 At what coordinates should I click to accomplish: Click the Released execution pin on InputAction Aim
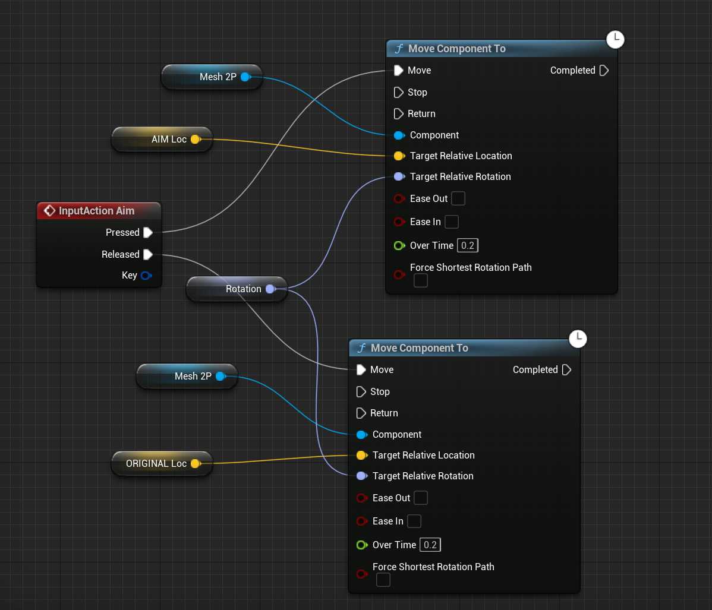click(148, 254)
